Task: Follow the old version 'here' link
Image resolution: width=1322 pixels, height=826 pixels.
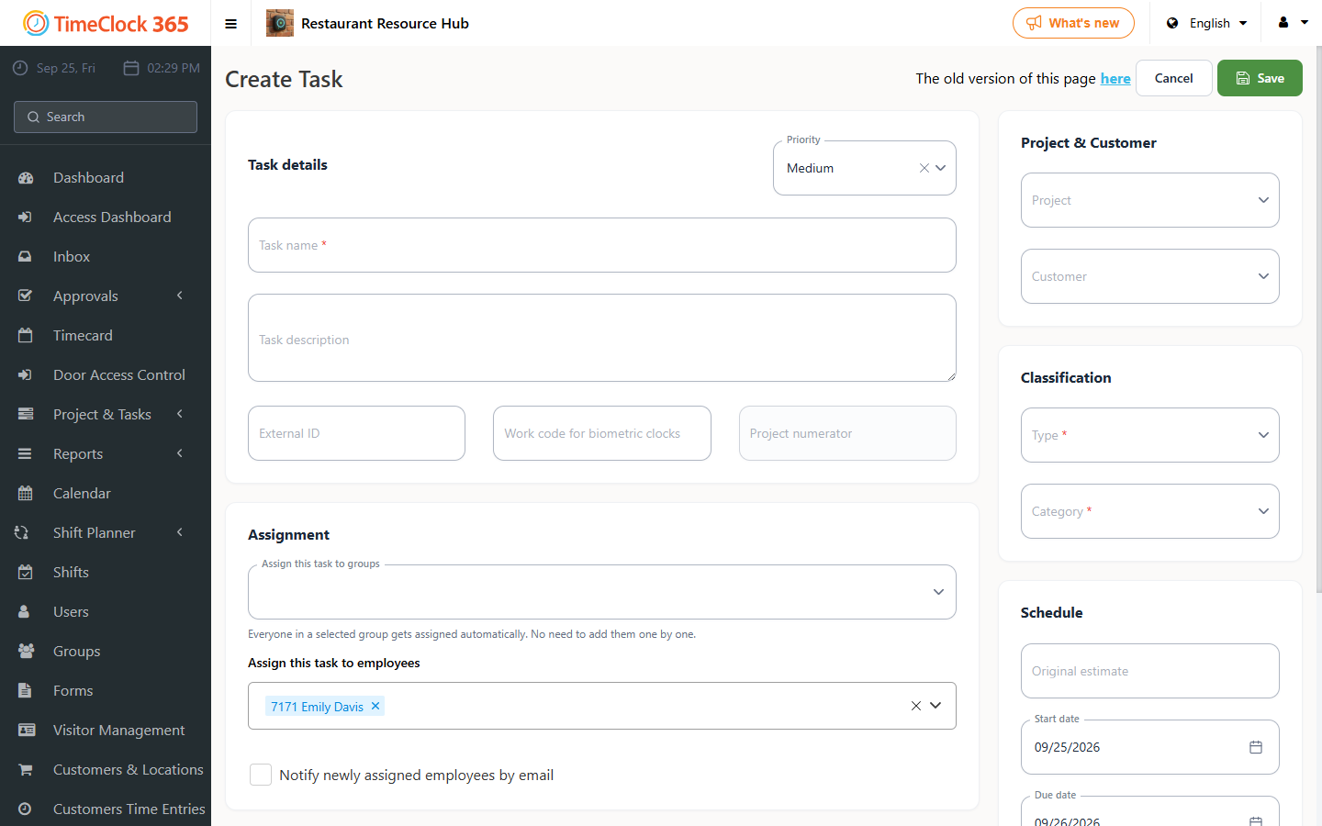Action: (1115, 79)
